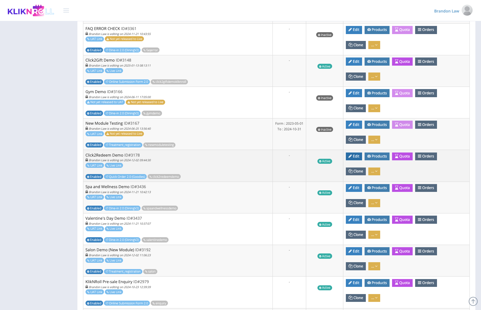Click Not yet released to Live on New Module Testing
Image resolution: width=481 pixels, height=310 pixels.
point(124,134)
